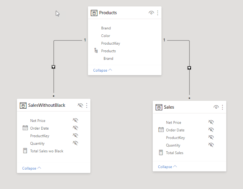Click the Sales table header icon
This screenshot has height=189, width=243.
click(x=159, y=107)
